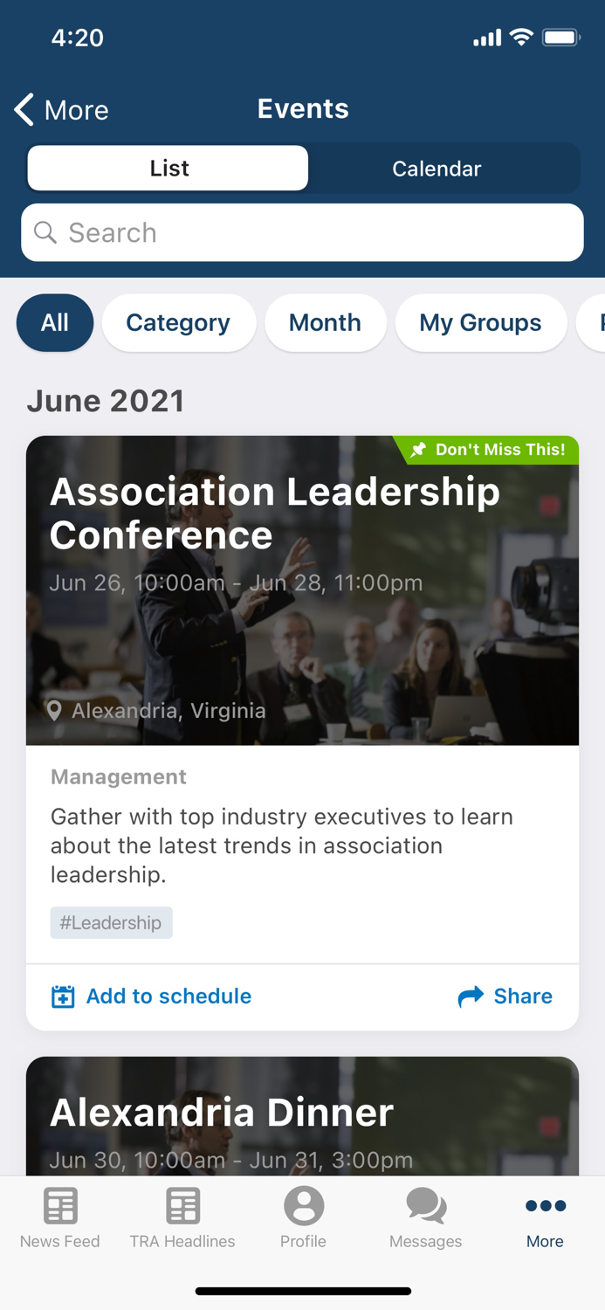Tap the Search input field
This screenshot has width=605, height=1310.
(x=302, y=232)
